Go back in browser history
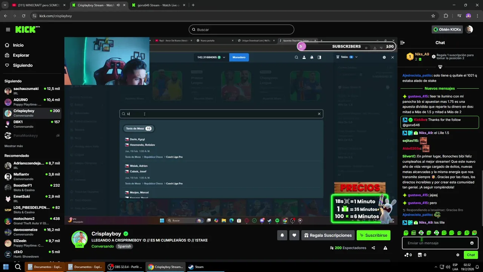 tap(6, 16)
